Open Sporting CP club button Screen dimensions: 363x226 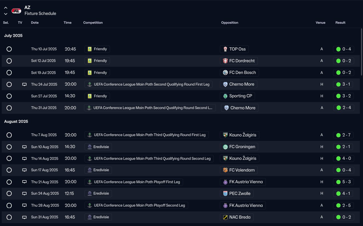tap(238, 96)
